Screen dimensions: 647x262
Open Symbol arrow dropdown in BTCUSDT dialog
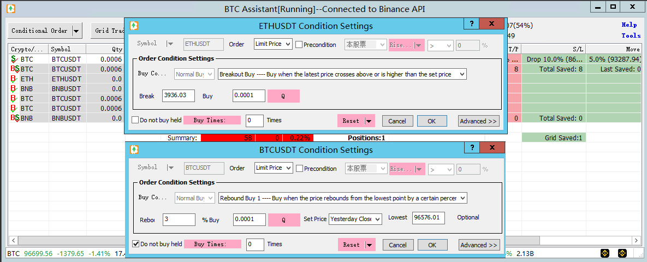click(x=170, y=168)
